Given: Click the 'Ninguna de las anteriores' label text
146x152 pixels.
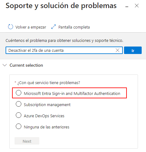Looking at the screenshot, I should 46,127.
